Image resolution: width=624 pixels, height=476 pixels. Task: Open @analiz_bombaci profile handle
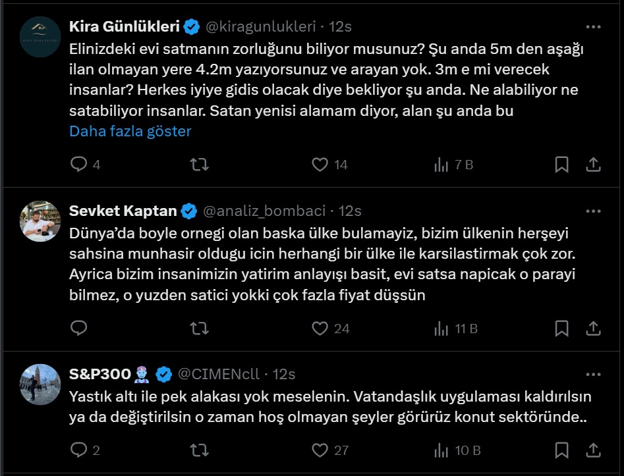tap(264, 211)
